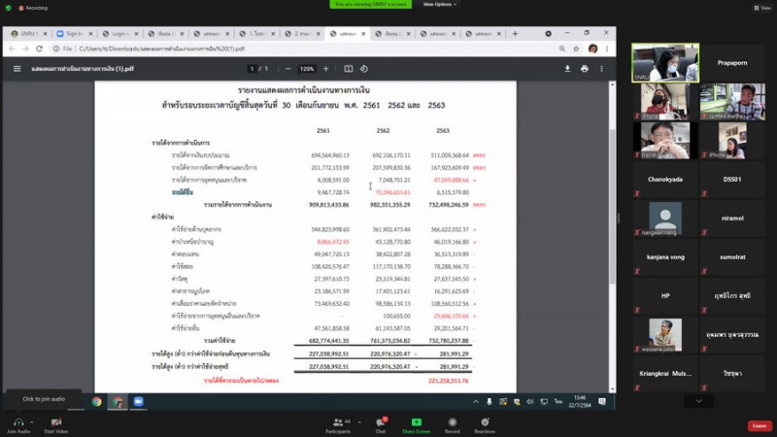Click Join Audio headphone icon
Screen dimensions: 777x437
[x=17, y=422]
